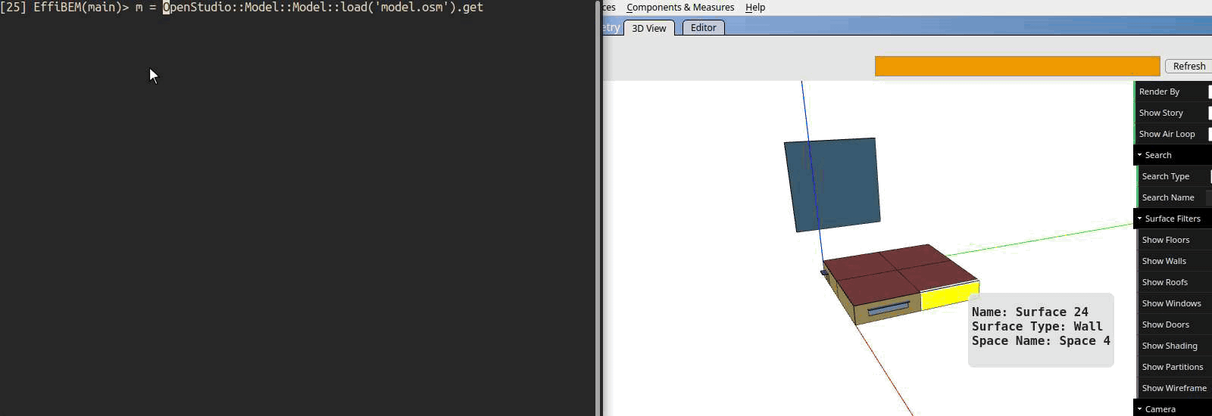Viewport: 1212px width, 416px height.
Task: Open the Help menu
Action: pyautogui.click(x=755, y=8)
